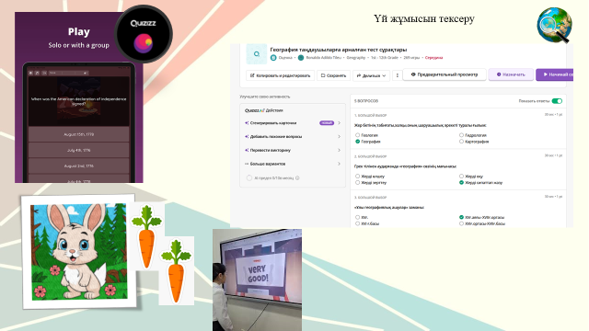Expand Сгенерировать карточки action
Image resolution: width=589 pixels, height=331 pixels.
click(x=293, y=123)
